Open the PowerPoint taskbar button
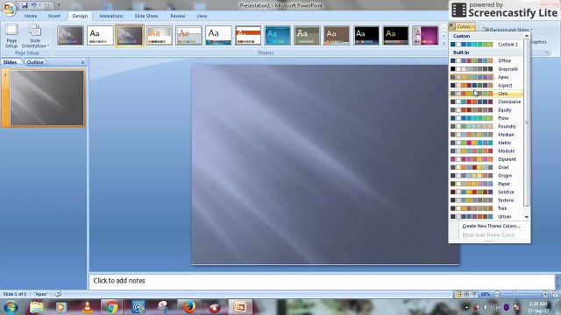561x315 pixels. click(x=240, y=307)
